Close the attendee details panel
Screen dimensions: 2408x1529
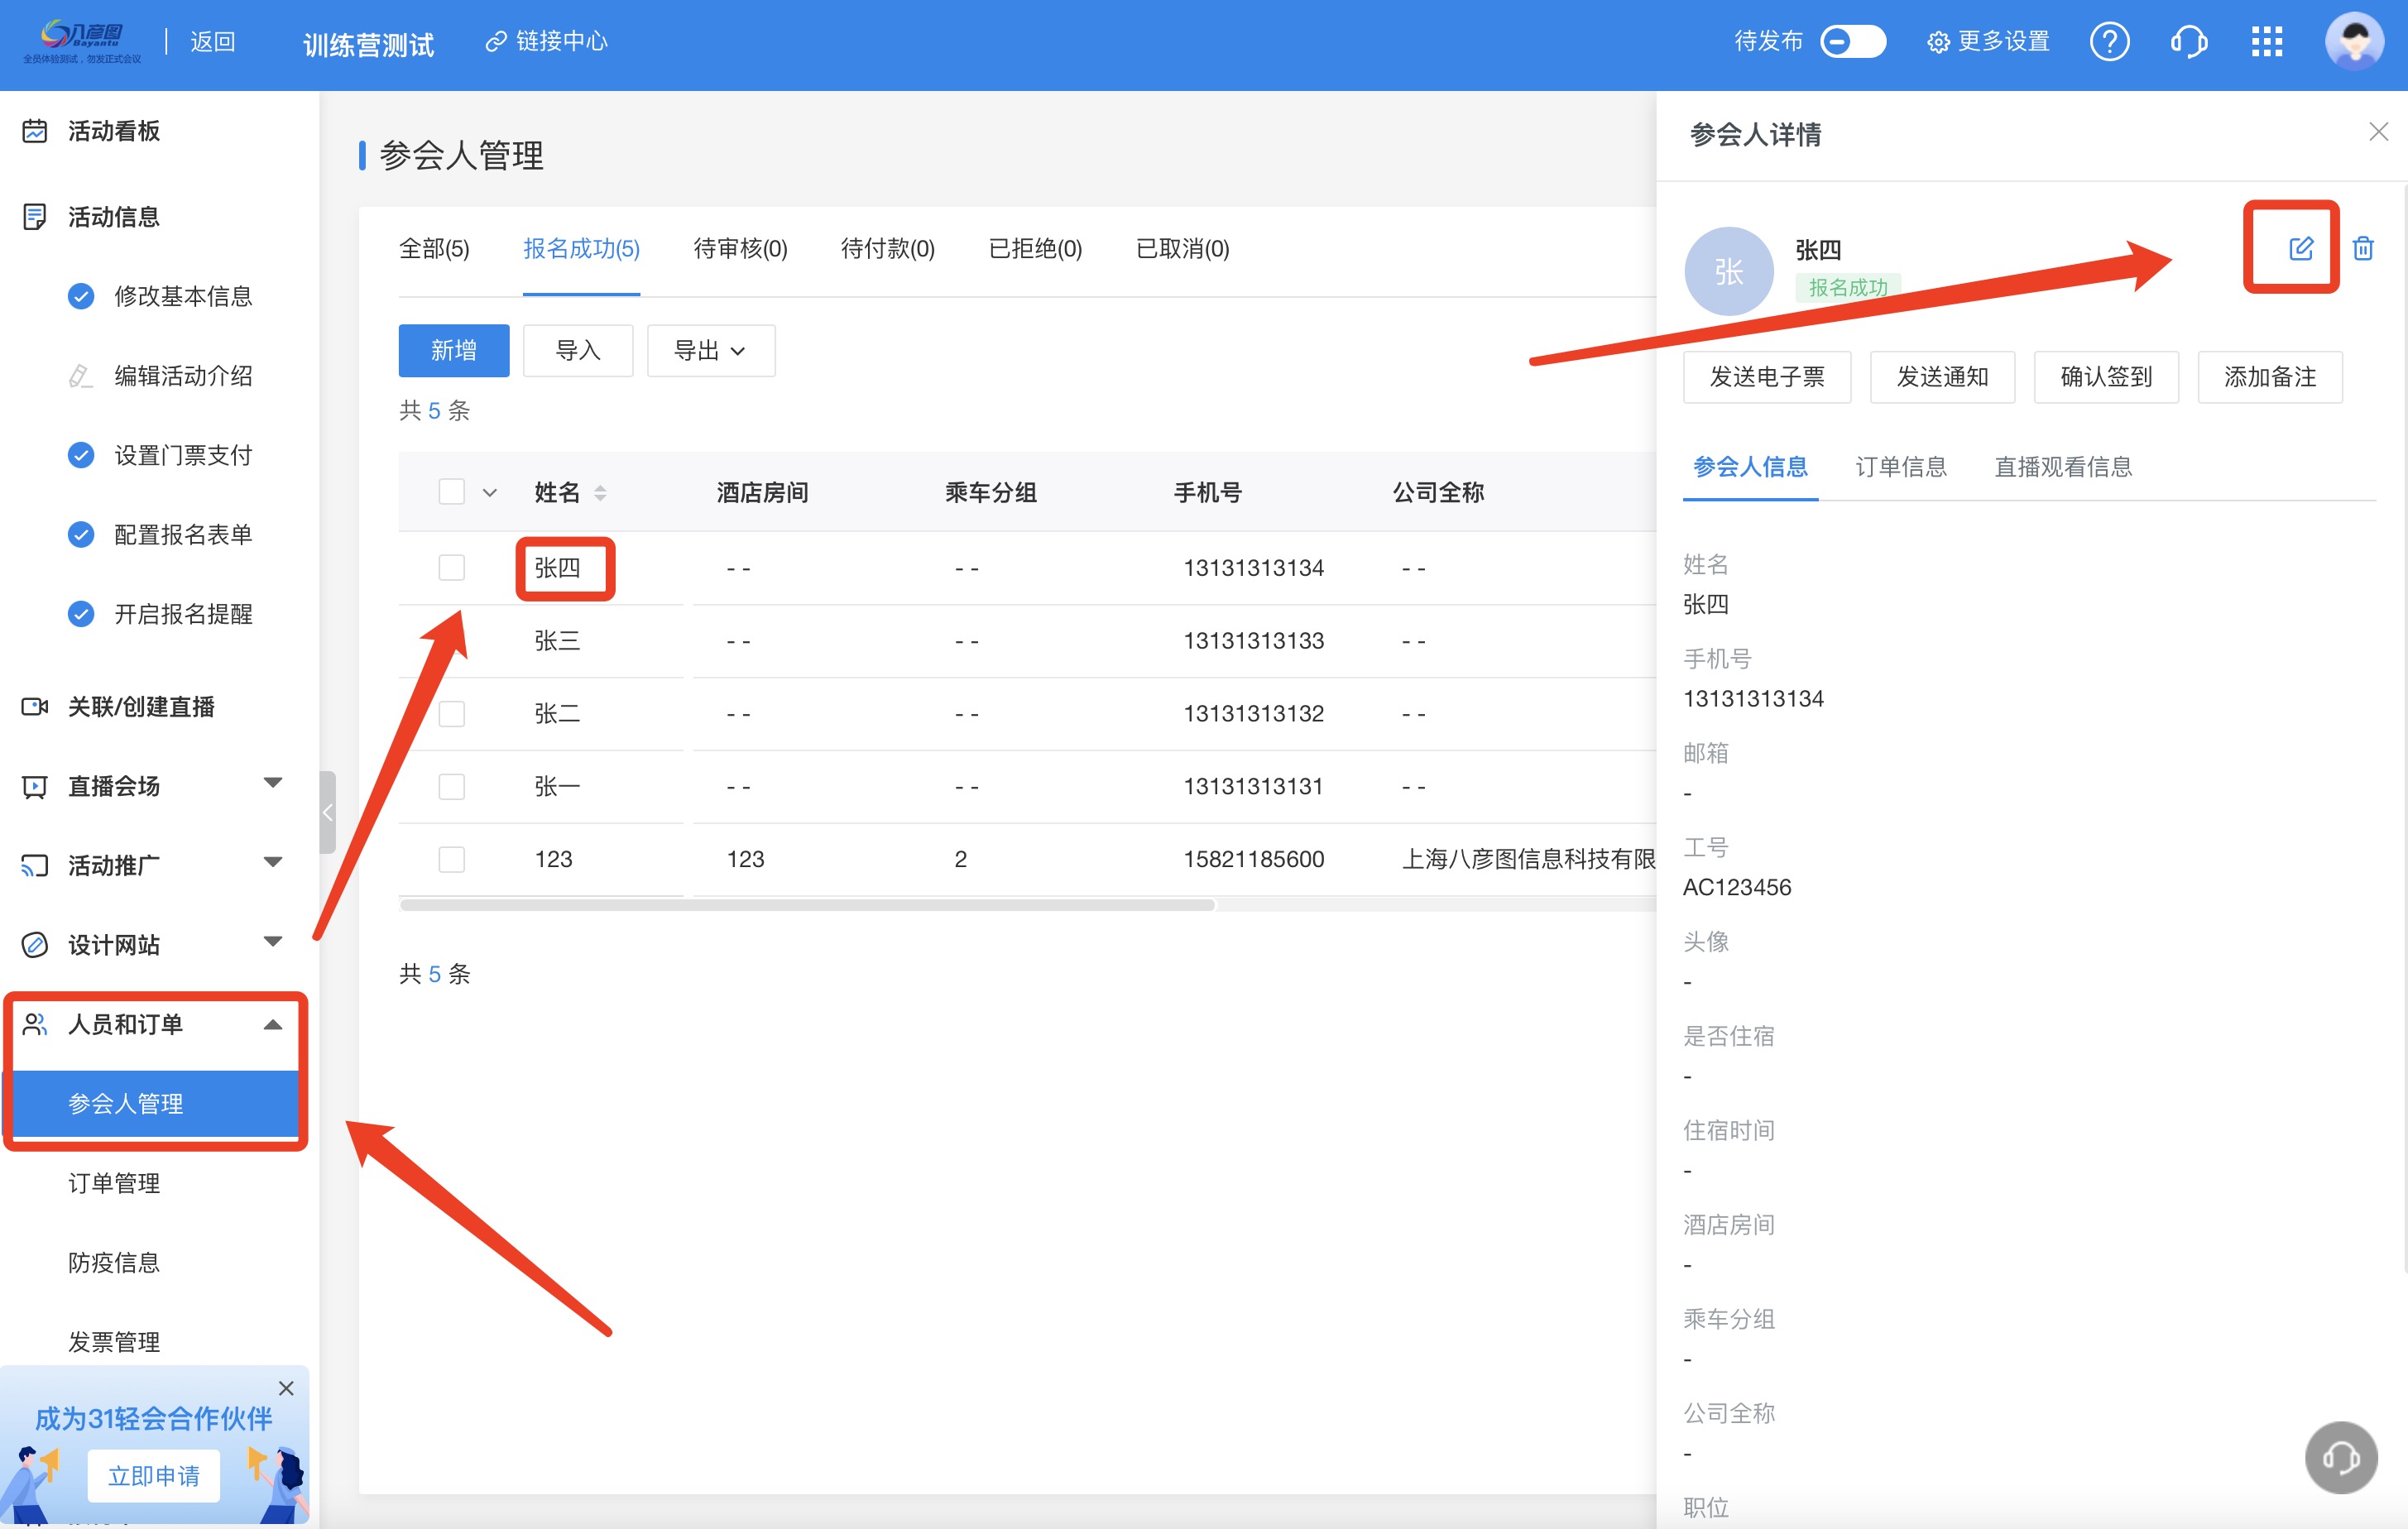tap(2378, 132)
